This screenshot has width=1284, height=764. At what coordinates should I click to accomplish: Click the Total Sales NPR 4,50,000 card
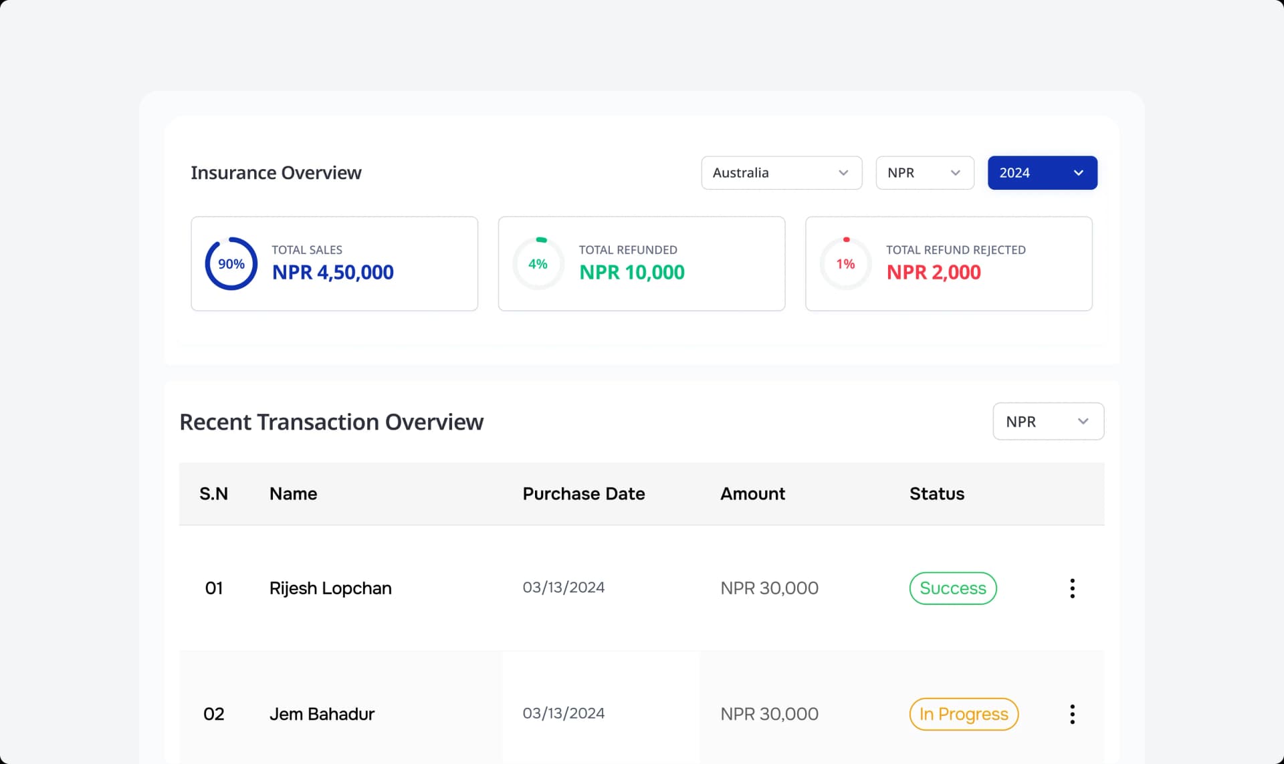334,263
